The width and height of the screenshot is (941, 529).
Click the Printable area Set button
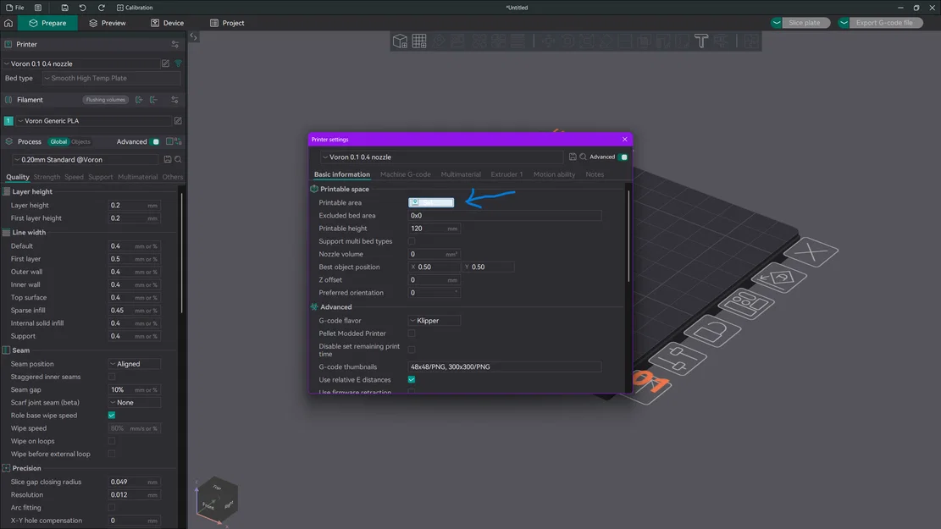click(x=432, y=203)
